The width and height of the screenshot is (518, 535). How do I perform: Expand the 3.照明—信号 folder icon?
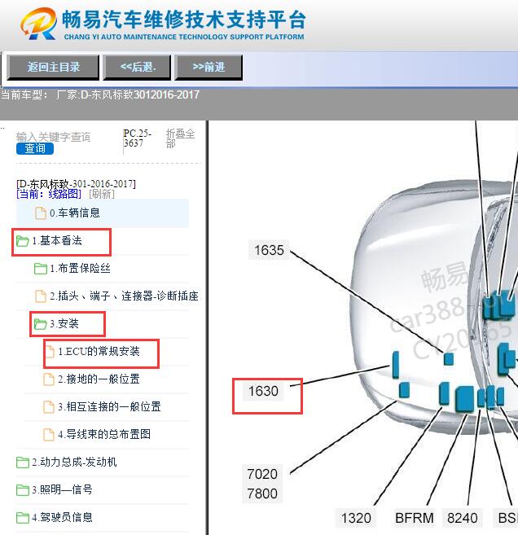click(23, 490)
